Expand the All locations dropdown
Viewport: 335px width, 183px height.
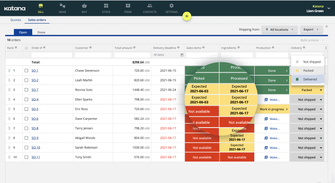(x=280, y=30)
